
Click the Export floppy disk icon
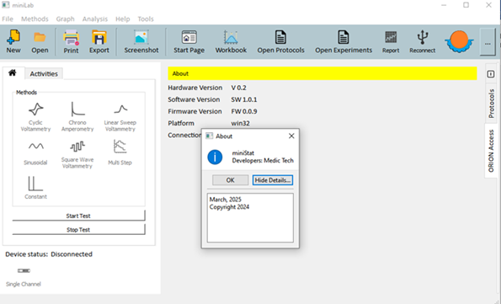point(99,41)
